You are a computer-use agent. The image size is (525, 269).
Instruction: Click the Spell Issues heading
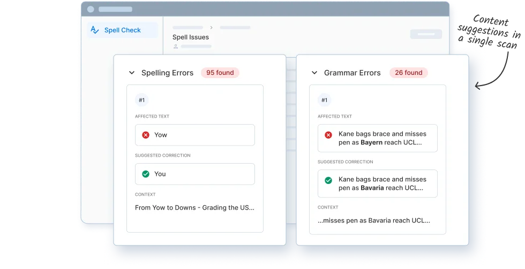[191, 37]
